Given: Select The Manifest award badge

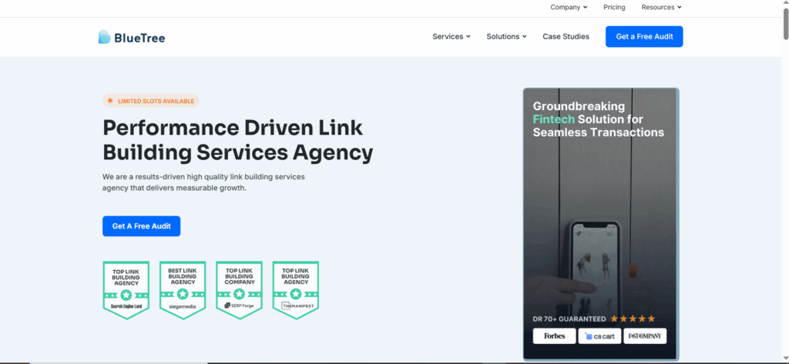Looking at the screenshot, I should click(x=295, y=290).
